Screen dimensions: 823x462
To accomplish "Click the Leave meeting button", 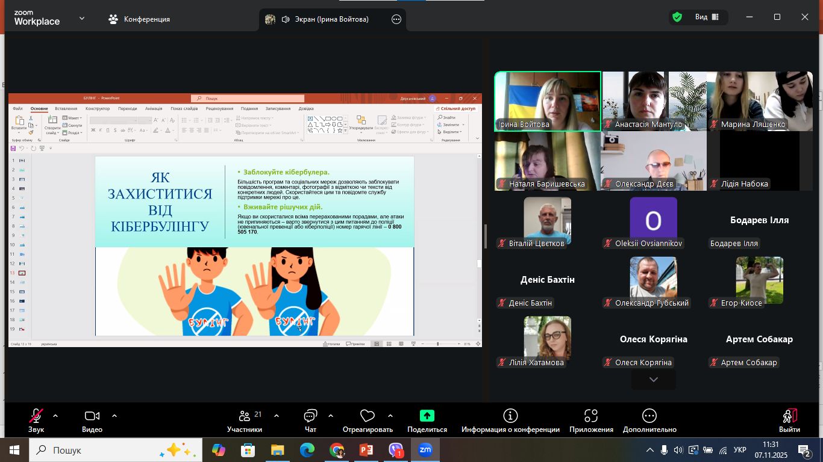I will [789, 420].
